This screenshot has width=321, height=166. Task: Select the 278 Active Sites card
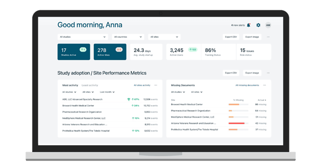[110, 52]
